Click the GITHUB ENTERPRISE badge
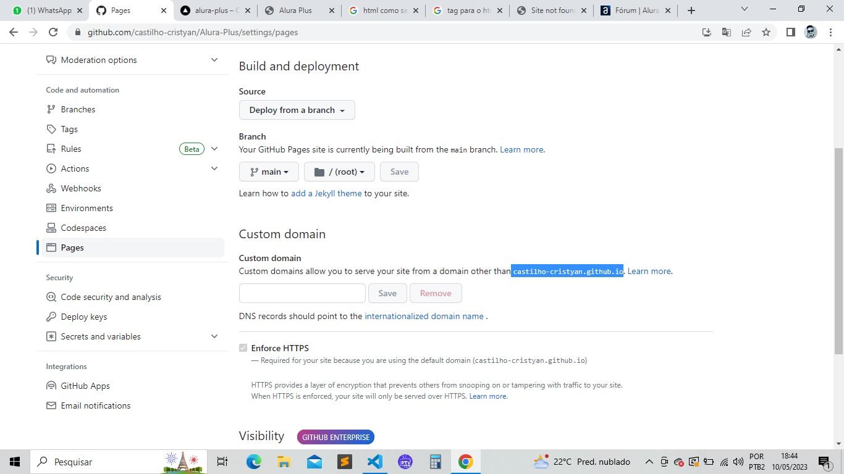 (335, 437)
